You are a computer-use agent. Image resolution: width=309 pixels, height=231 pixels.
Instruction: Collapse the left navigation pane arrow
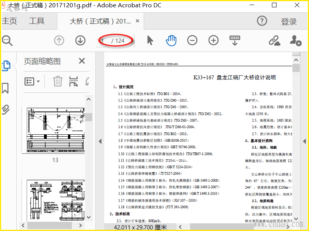pos(100,141)
